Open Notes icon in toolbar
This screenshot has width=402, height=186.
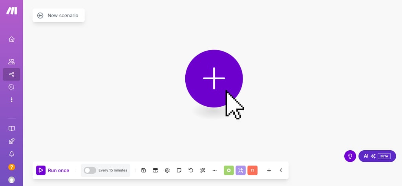[x=179, y=170]
